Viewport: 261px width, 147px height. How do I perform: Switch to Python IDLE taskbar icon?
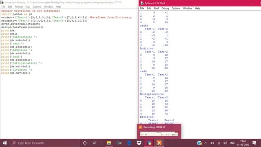point(149,143)
